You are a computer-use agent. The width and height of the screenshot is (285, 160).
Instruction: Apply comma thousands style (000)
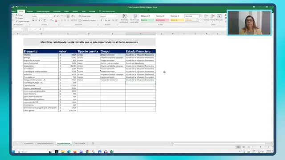click(109, 20)
